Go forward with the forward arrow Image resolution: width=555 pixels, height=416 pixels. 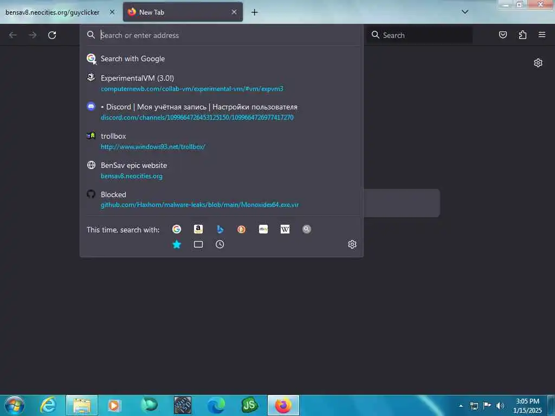[33, 35]
